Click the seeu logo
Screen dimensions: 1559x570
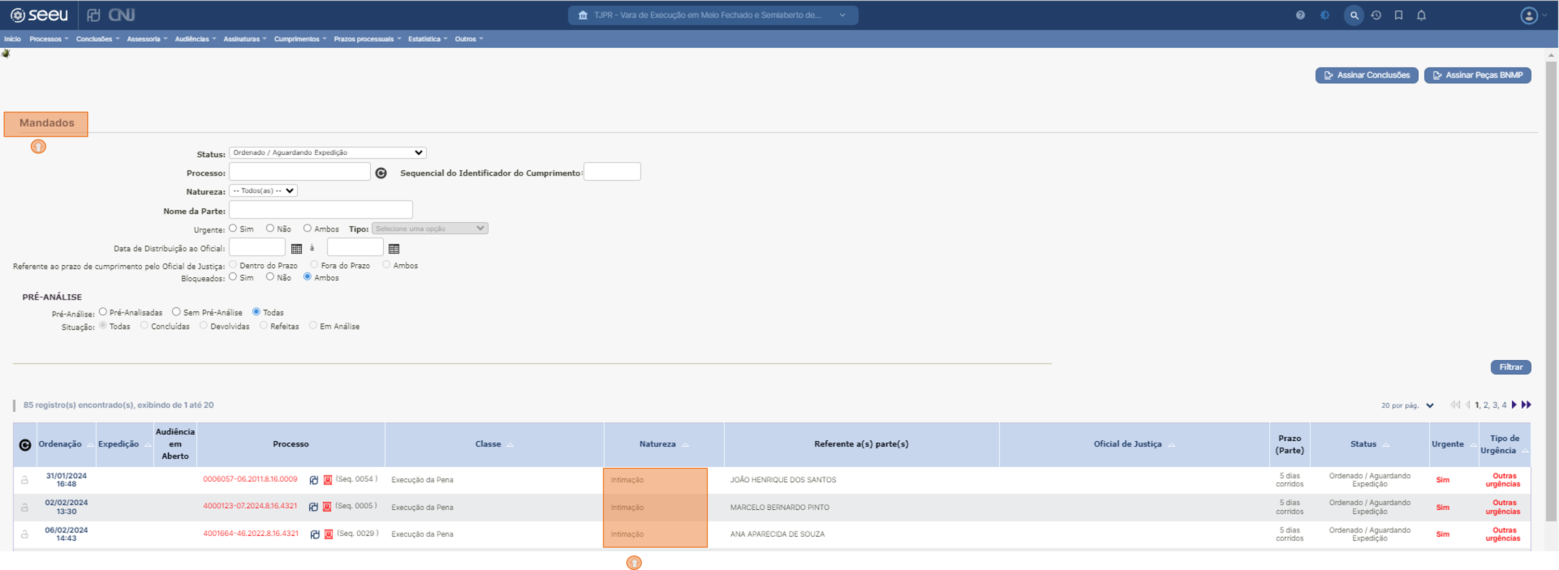pyautogui.click(x=39, y=15)
